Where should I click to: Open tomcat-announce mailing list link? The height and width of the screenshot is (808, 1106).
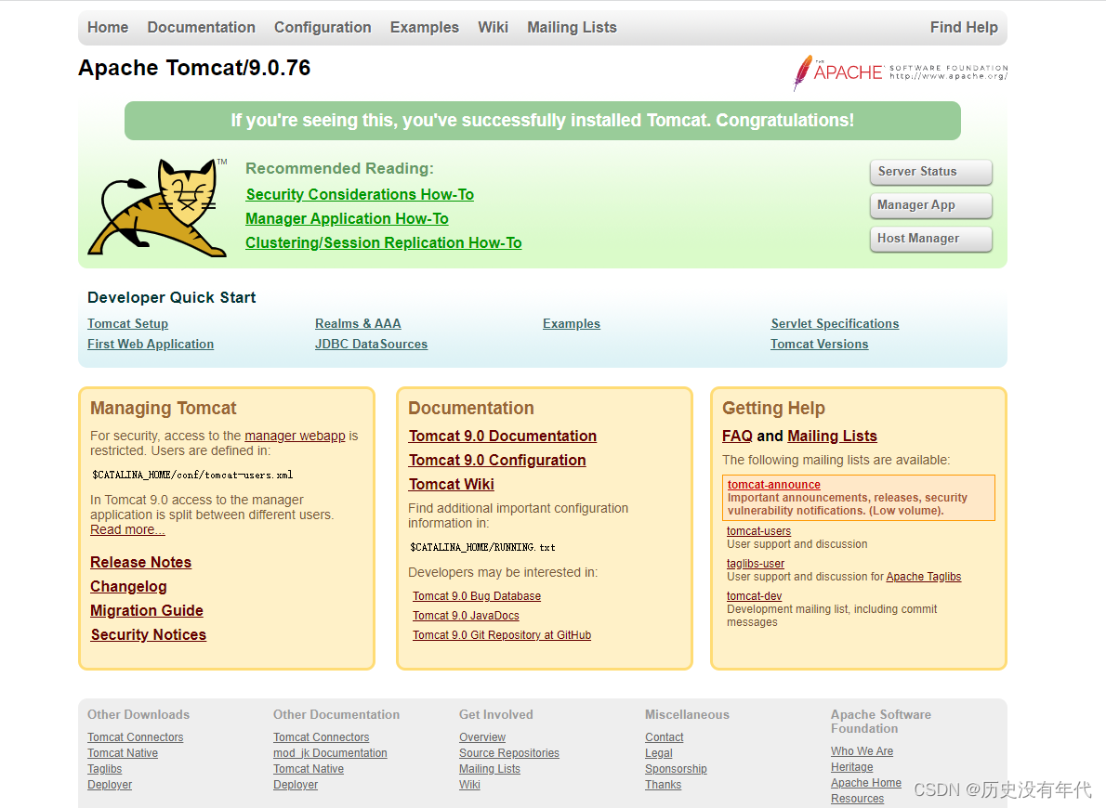(774, 485)
